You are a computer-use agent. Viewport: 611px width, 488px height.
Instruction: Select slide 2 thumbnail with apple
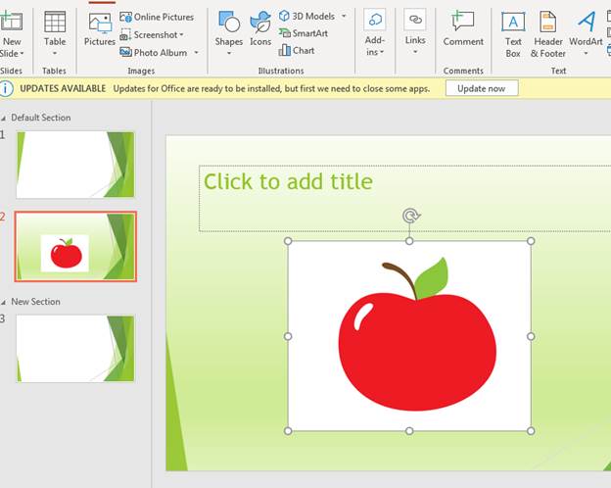click(x=75, y=247)
